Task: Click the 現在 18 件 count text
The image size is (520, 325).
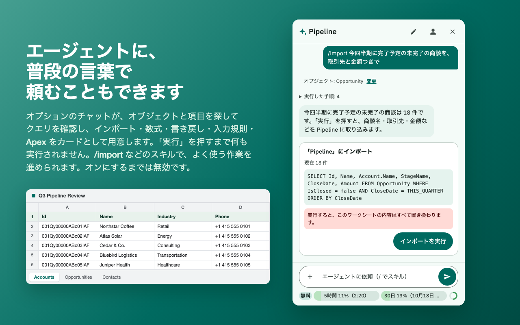Action: [x=316, y=163]
